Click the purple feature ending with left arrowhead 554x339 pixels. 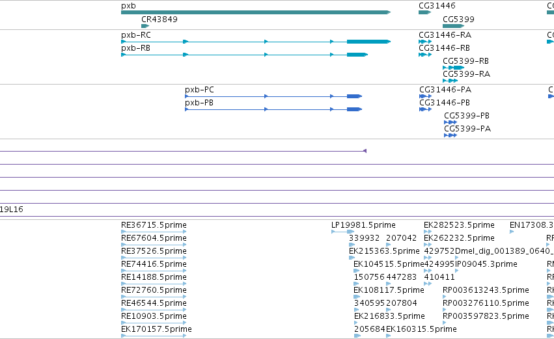tap(183, 151)
